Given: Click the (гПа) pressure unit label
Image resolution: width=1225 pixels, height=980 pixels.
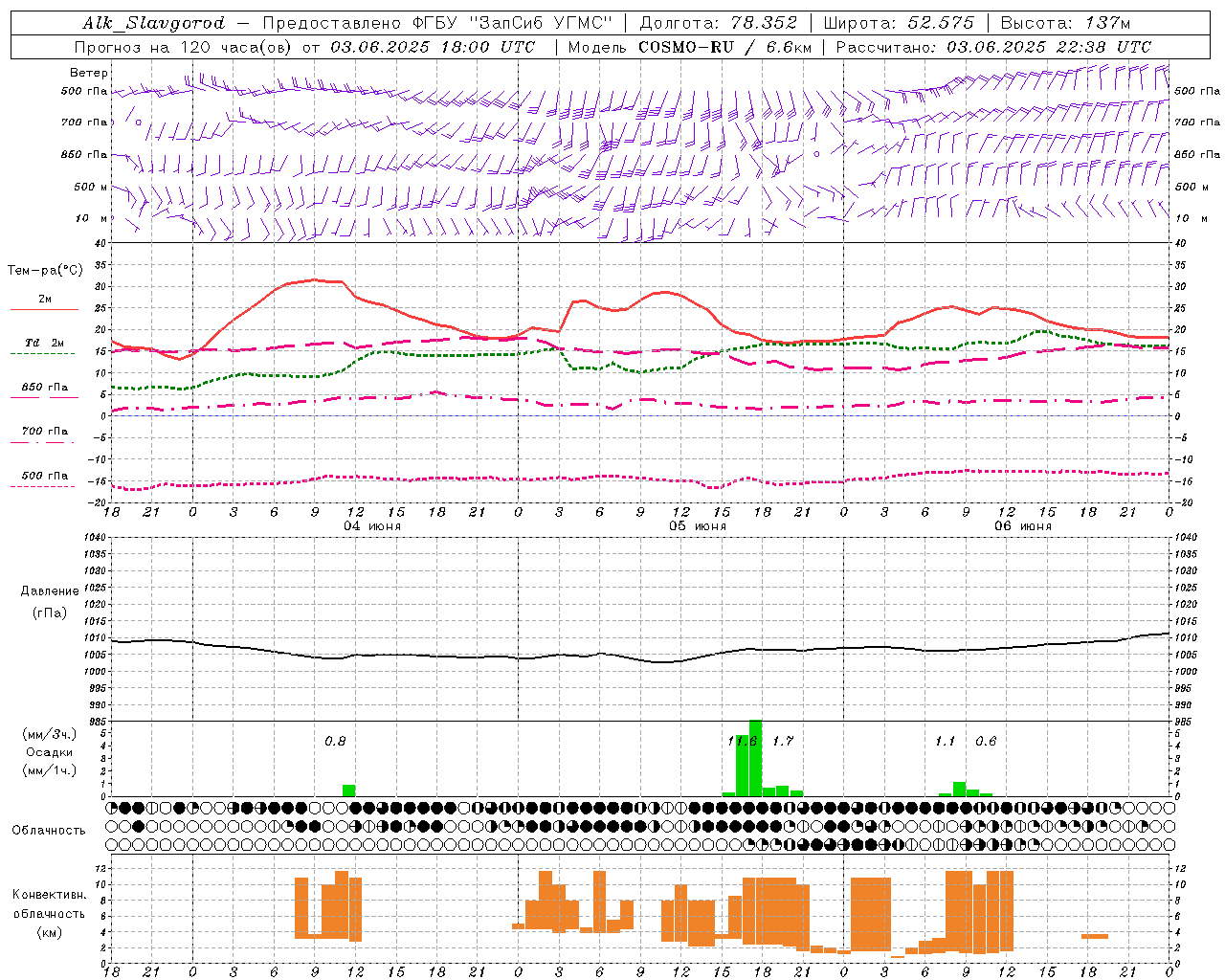Looking at the screenshot, I should point(50,613).
